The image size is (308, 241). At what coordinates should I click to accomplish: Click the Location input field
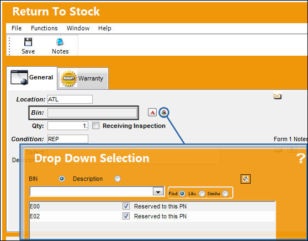coord(70,99)
